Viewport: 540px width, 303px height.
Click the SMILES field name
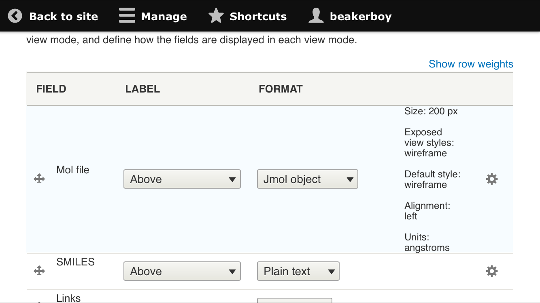(75, 262)
